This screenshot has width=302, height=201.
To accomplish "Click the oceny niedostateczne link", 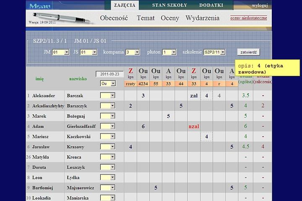I will click(248, 18).
